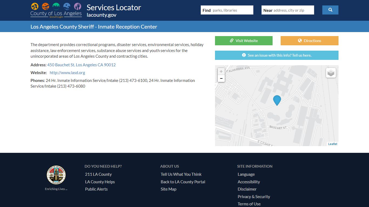
Task: Open the 450 Bauchet St. address link
Action: click(x=81, y=65)
